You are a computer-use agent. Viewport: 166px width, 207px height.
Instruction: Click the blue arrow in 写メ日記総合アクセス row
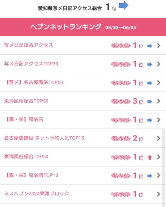[x=150, y=46]
